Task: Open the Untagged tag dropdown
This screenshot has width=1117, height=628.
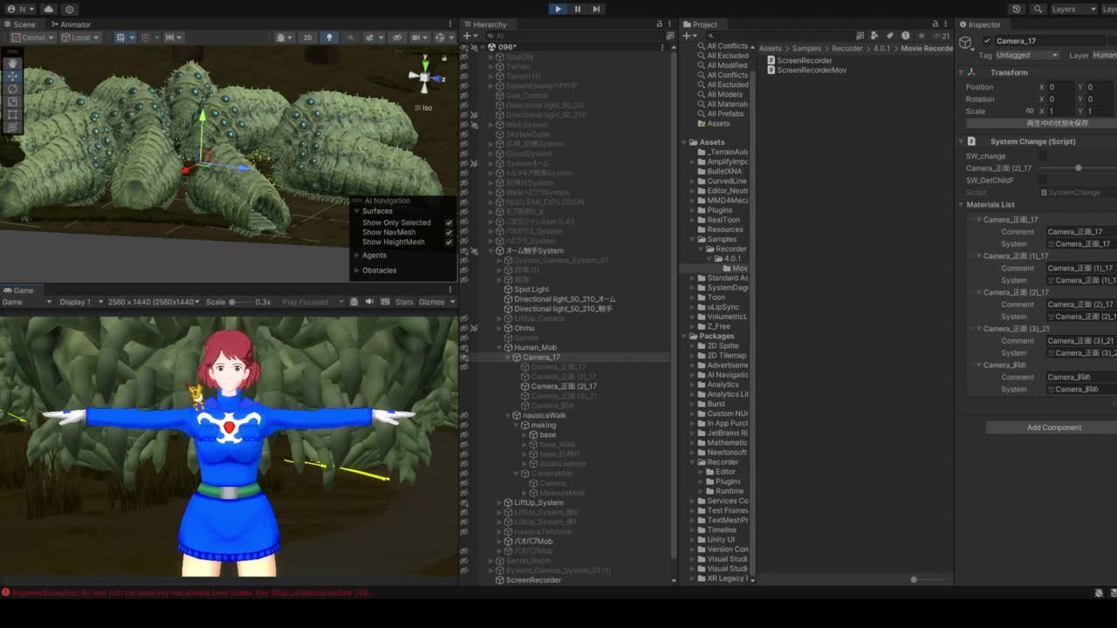Action: pos(1027,55)
